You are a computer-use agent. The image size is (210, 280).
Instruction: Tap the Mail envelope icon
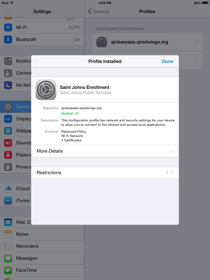pyautogui.click(x=8, y=222)
